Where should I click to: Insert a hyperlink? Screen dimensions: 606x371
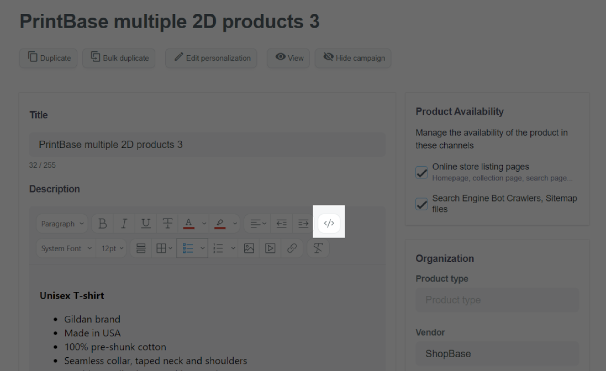point(292,248)
